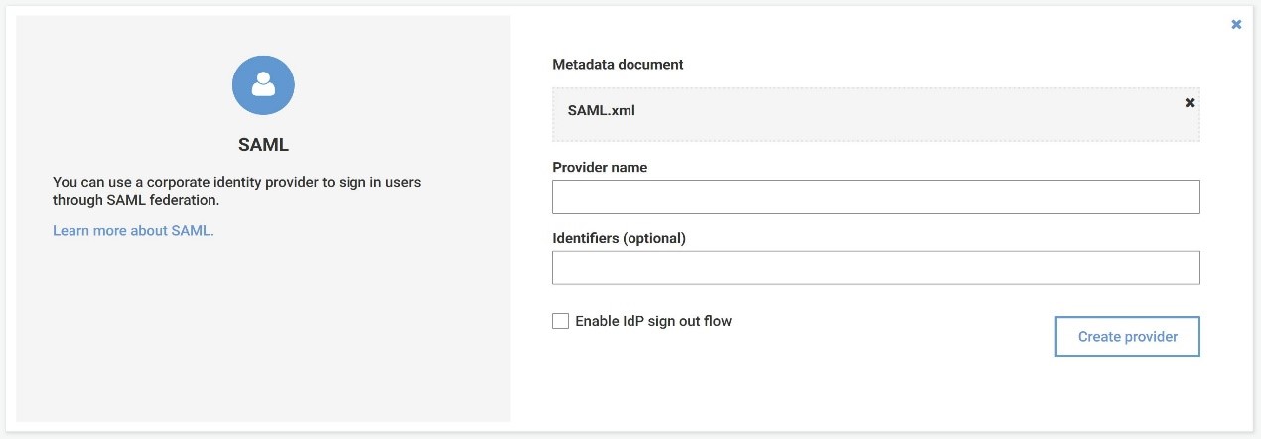Click the Enable IdP sign out flow label

pos(653,321)
